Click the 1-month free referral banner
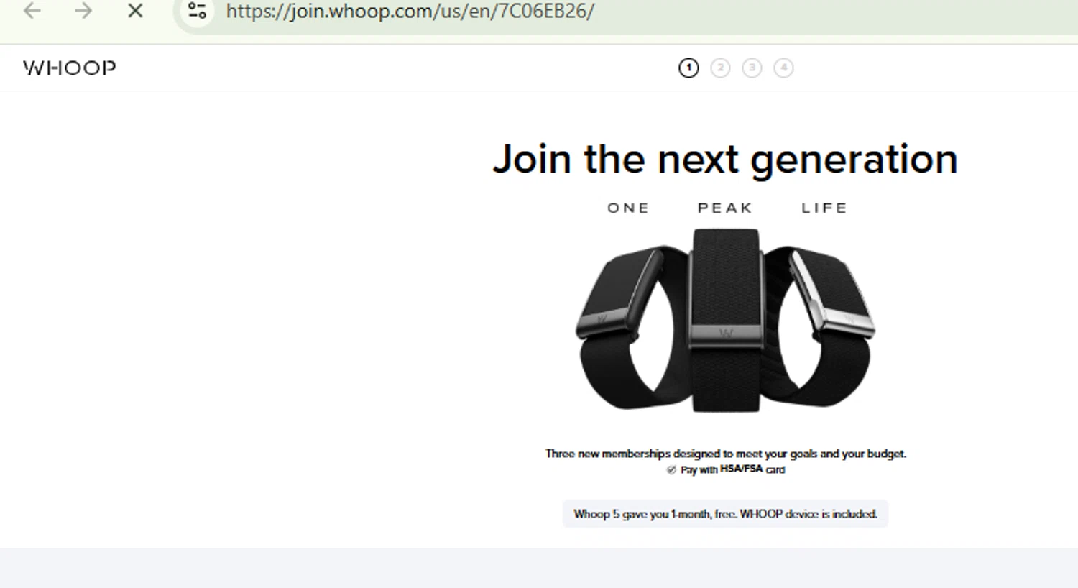The height and width of the screenshot is (588, 1078). point(725,514)
